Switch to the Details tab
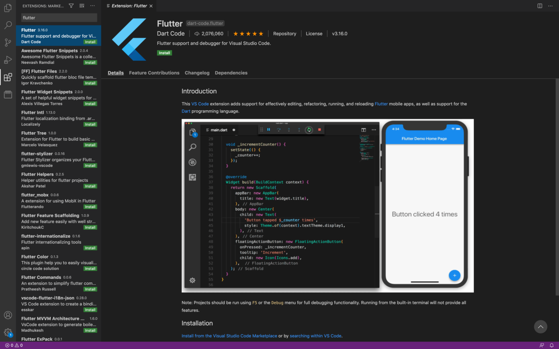The image size is (559, 349). 116,73
